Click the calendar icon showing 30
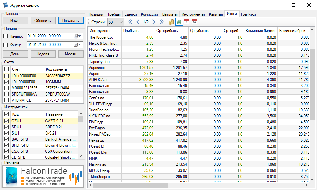 (x=194, y=22)
